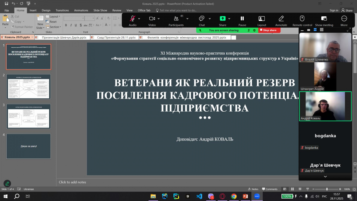The image size is (357, 201).
Task: Open the Share dropdown arrow in Zoom
Action: (x=228, y=18)
